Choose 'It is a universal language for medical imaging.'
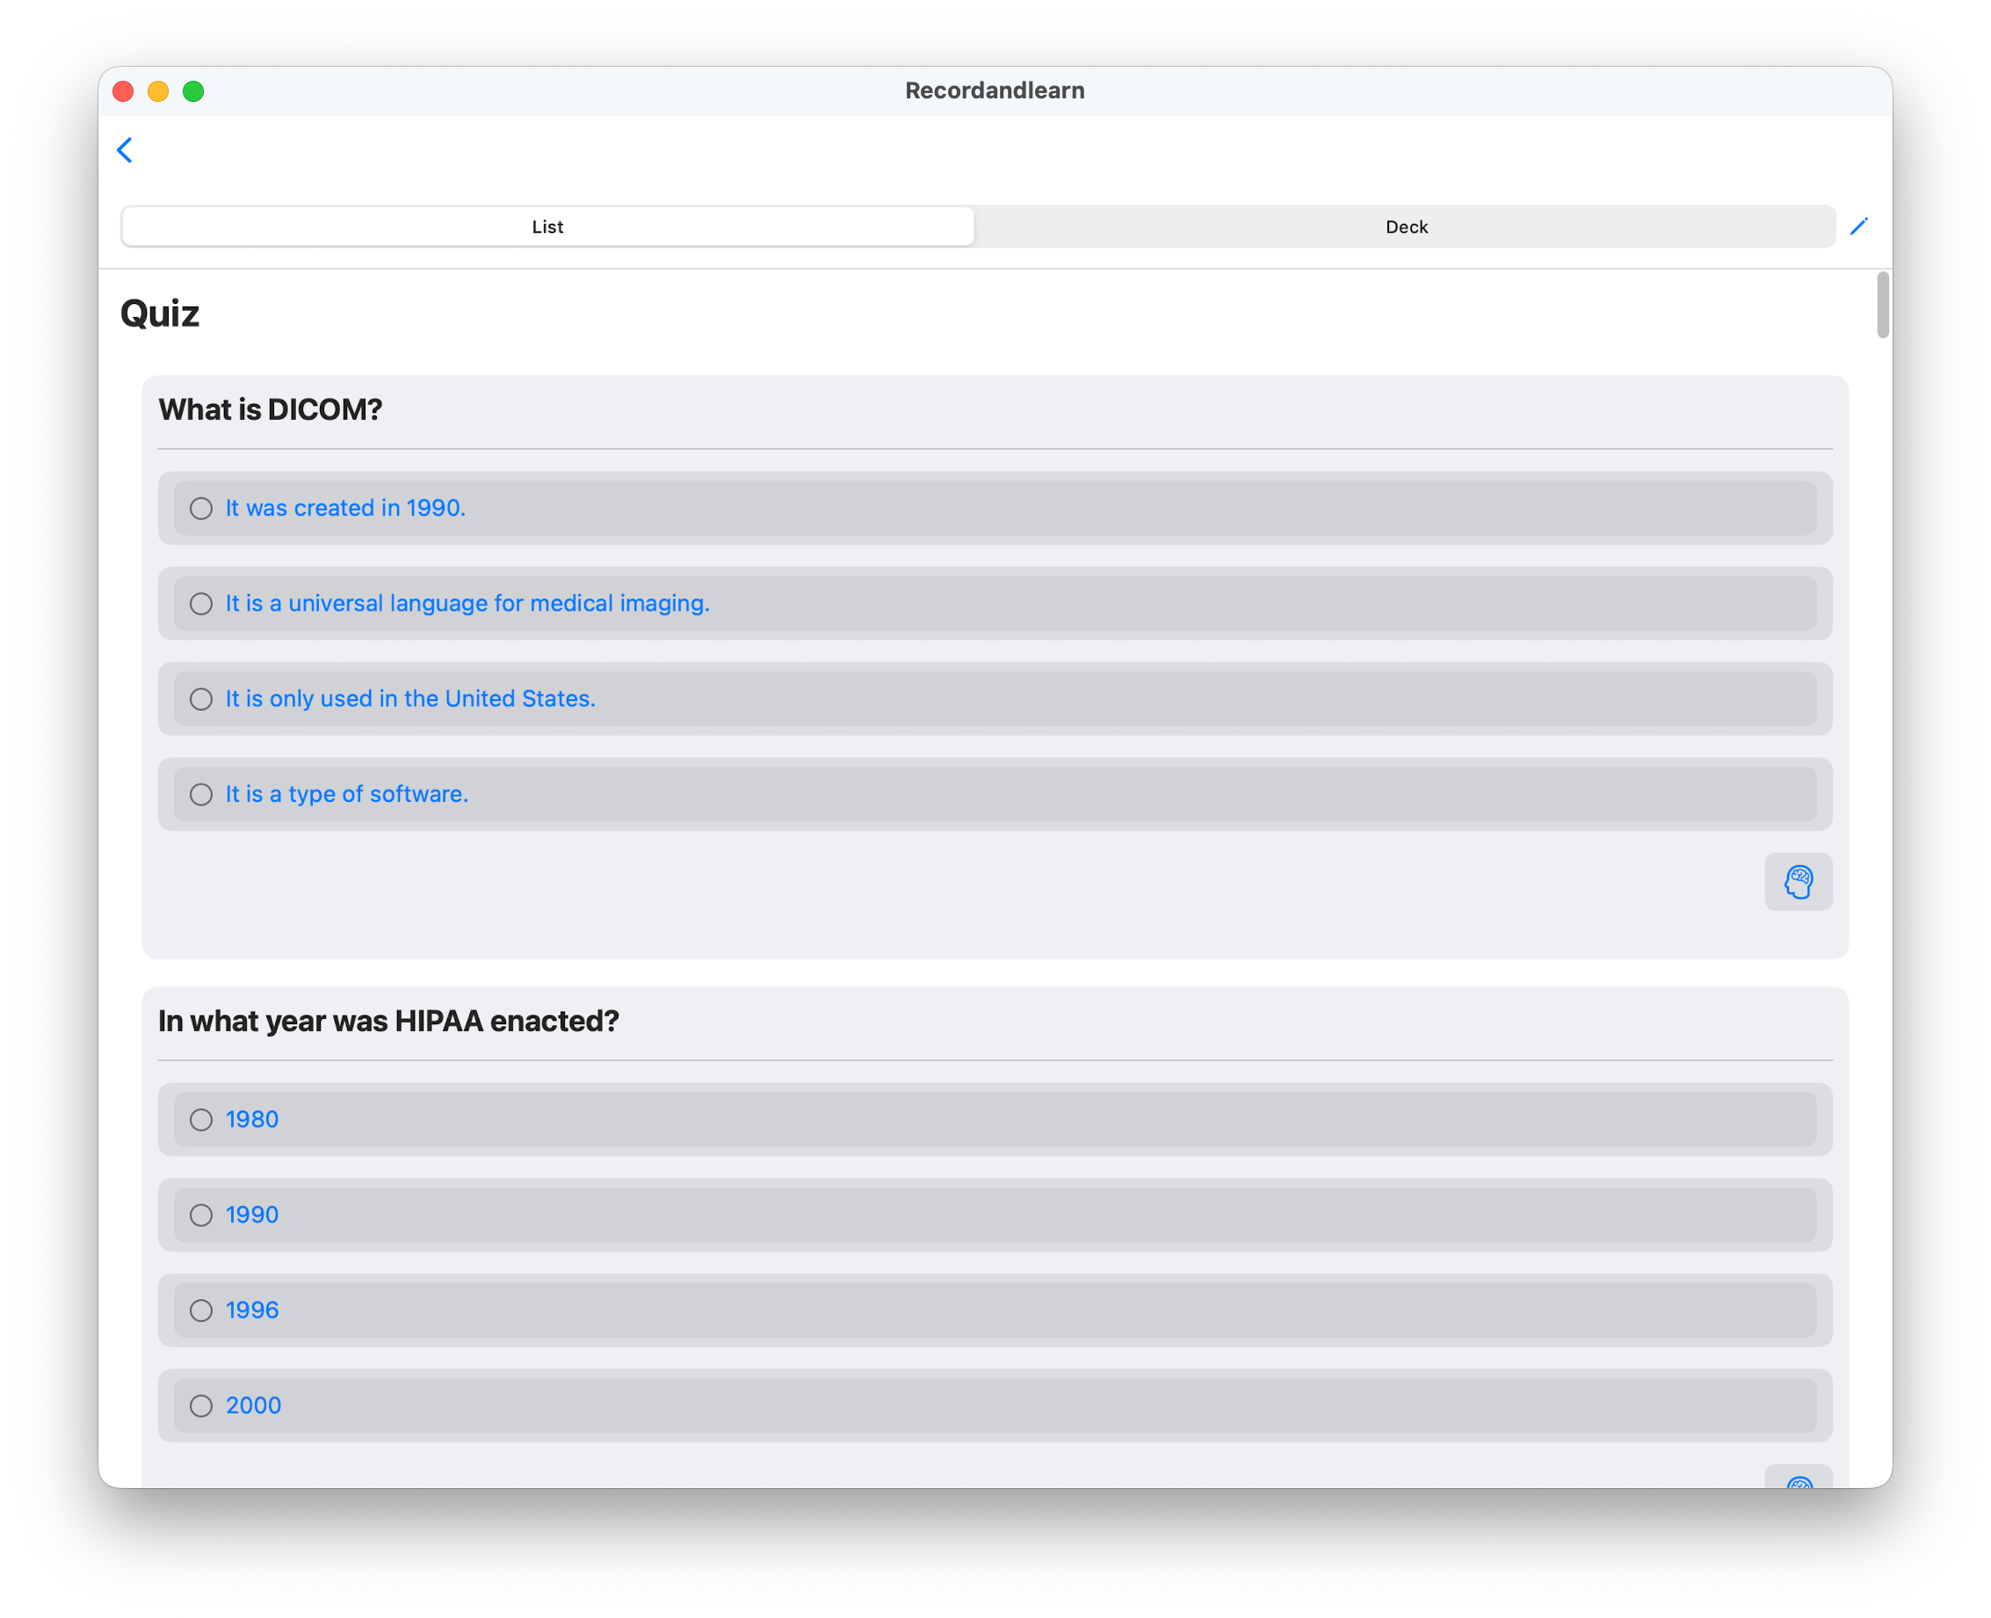The height and width of the screenshot is (1618, 1991). tap(995, 603)
